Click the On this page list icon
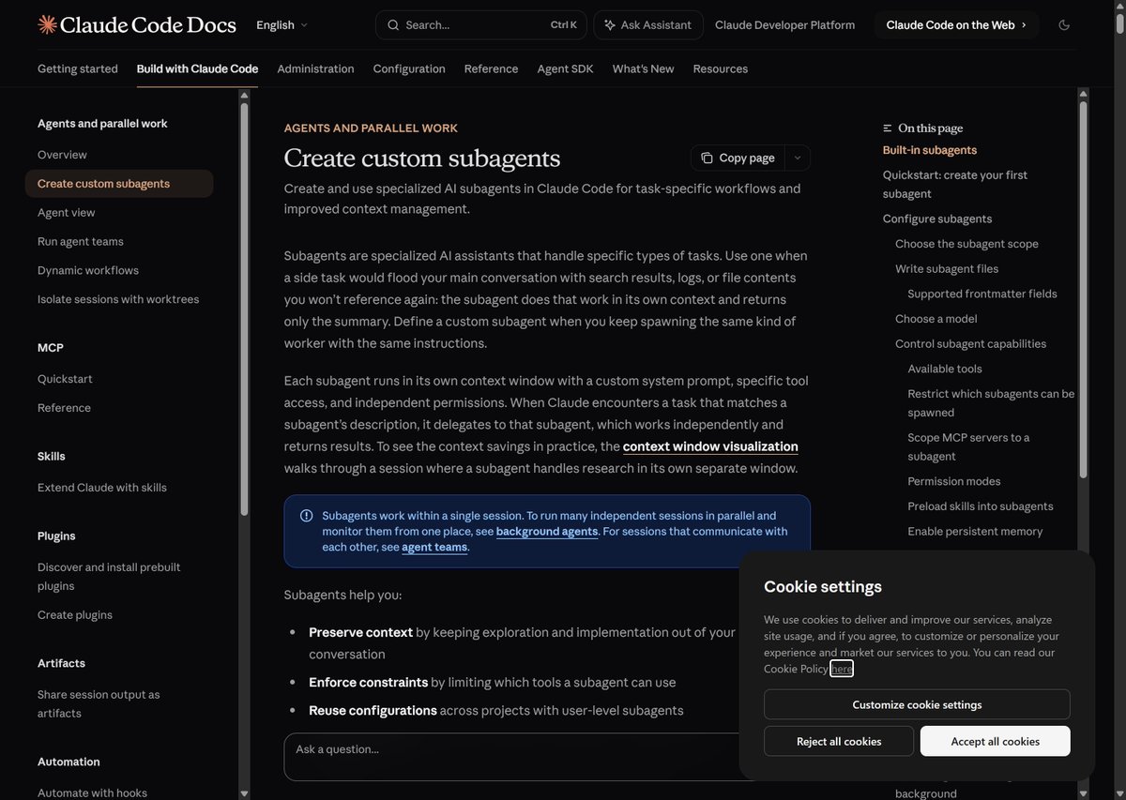Screen dimensions: 1126x800 [888, 128]
